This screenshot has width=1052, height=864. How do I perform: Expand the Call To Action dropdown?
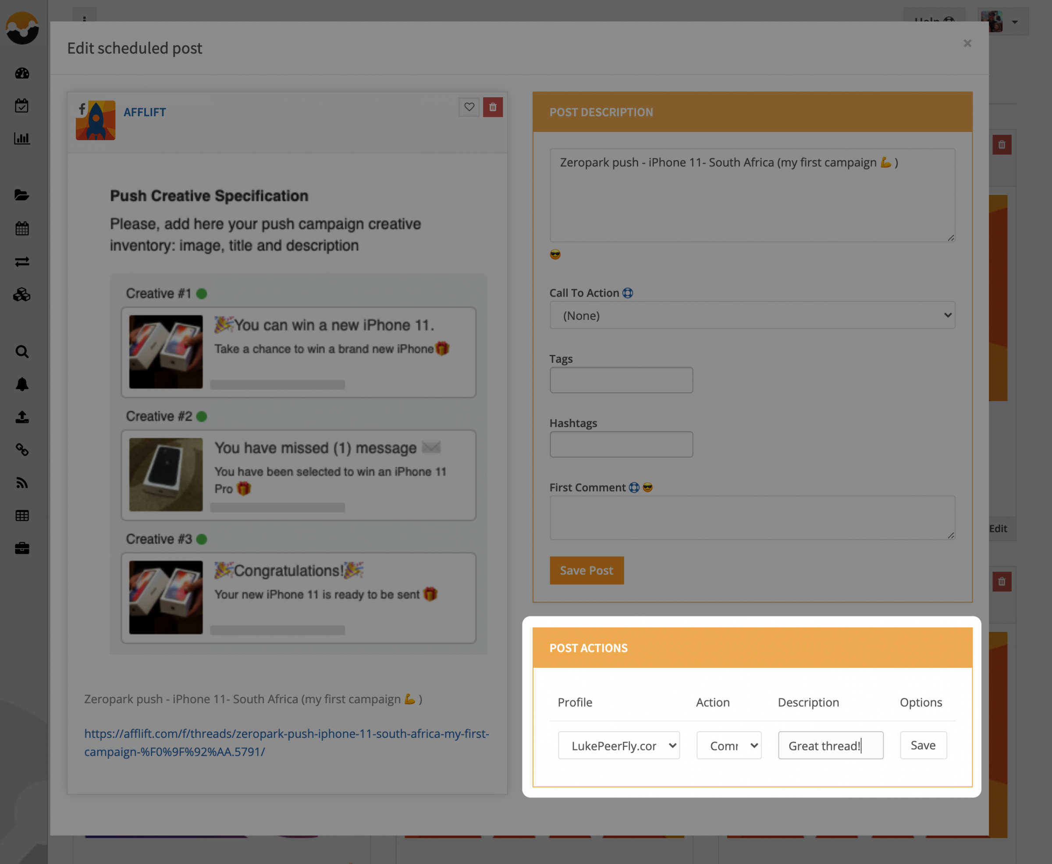pos(752,315)
